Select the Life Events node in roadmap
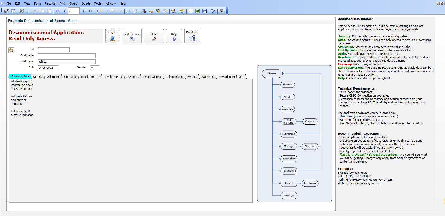 tap(310, 183)
